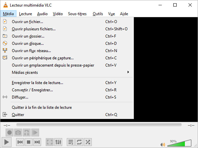The image size is (198, 148).
Task: Open the Sous-titres menu
Action: (x=77, y=14)
